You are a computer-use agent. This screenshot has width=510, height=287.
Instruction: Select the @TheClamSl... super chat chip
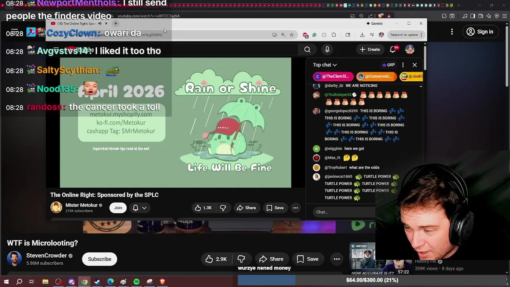(333, 77)
